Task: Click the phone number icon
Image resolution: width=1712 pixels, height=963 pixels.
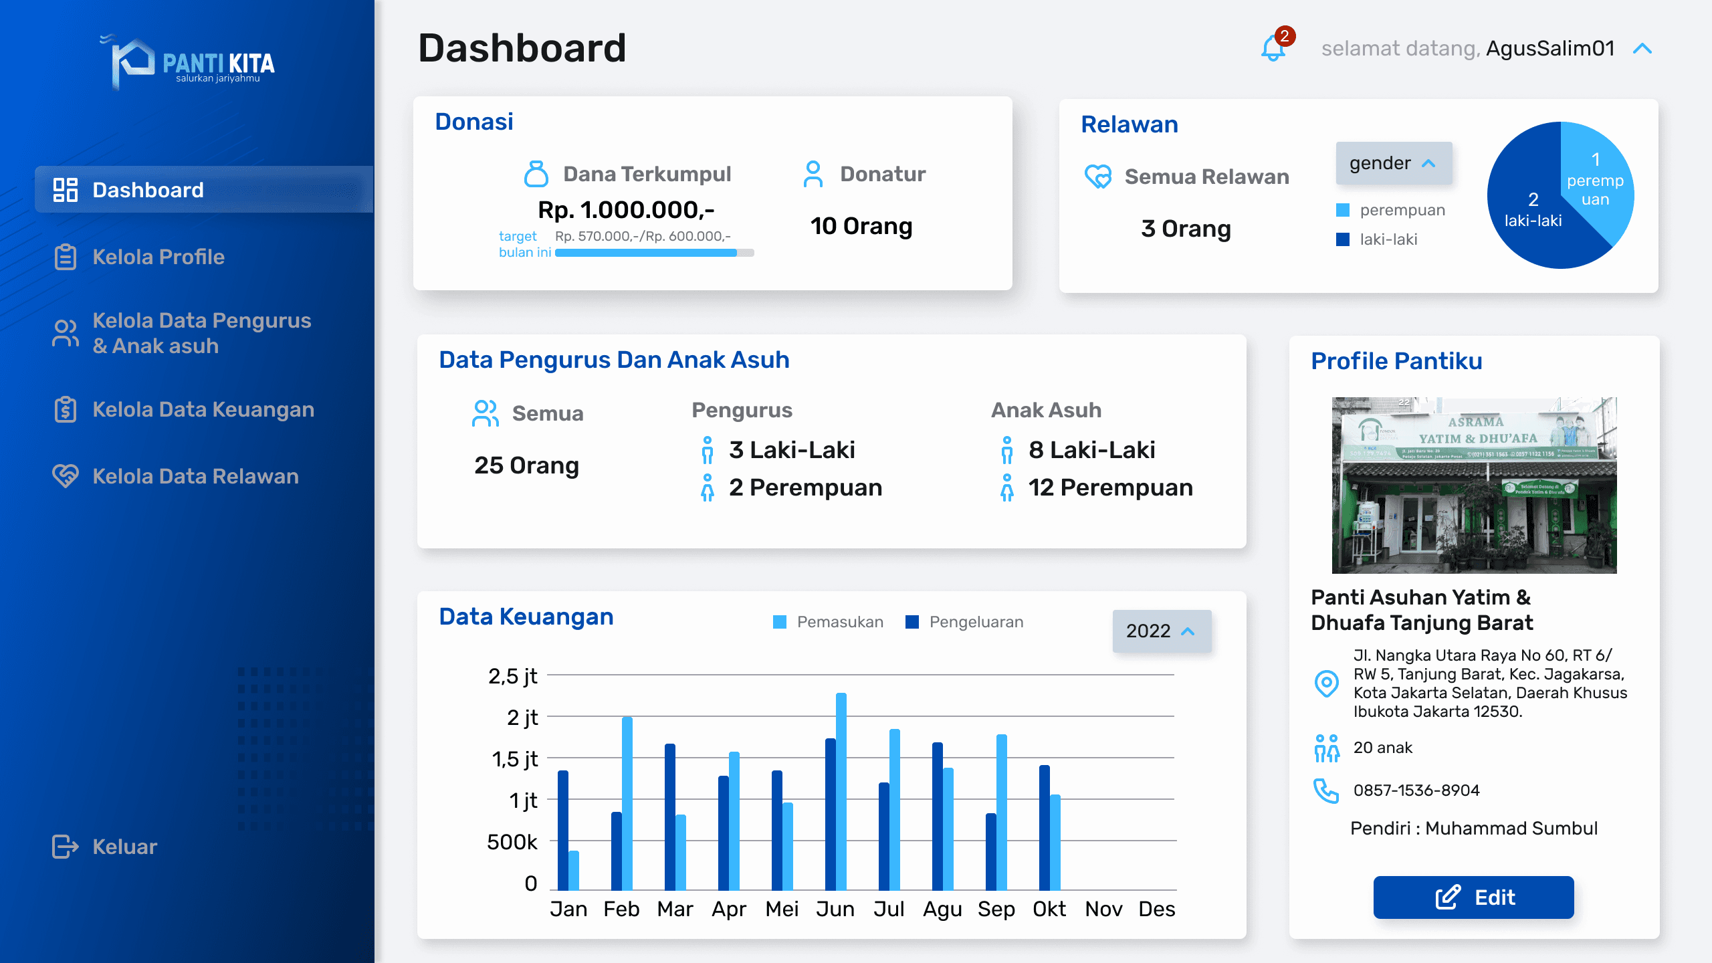Action: [1326, 790]
